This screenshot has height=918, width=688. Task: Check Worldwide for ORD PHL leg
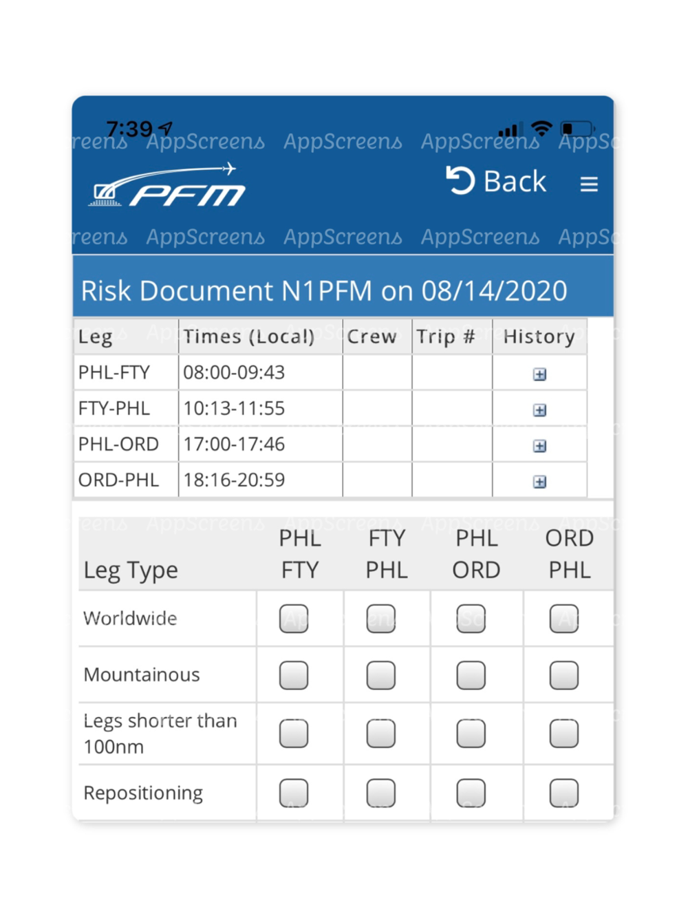(x=564, y=619)
